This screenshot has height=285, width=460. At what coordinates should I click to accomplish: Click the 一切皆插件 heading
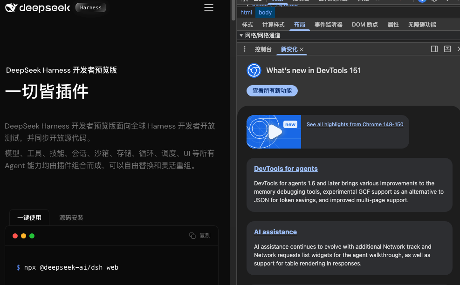point(47,91)
